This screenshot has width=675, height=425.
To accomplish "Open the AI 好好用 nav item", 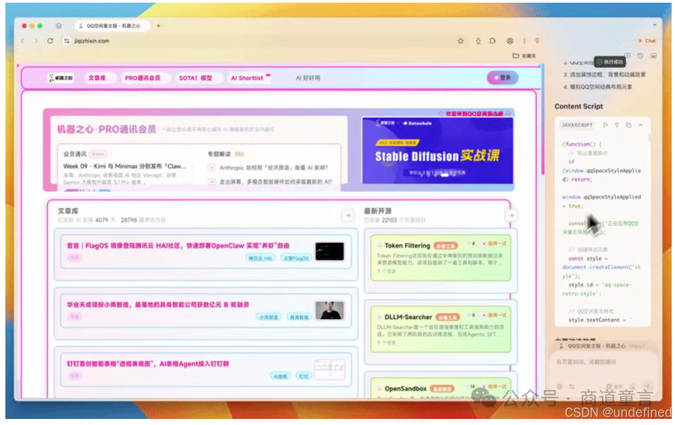I will coord(308,78).
